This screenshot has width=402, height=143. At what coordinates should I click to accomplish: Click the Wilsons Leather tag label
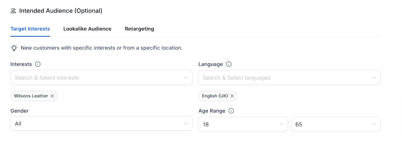[31, 96]
